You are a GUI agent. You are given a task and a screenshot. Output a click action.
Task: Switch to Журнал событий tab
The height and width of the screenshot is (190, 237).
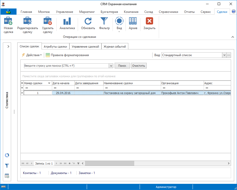tap(115, 47)
